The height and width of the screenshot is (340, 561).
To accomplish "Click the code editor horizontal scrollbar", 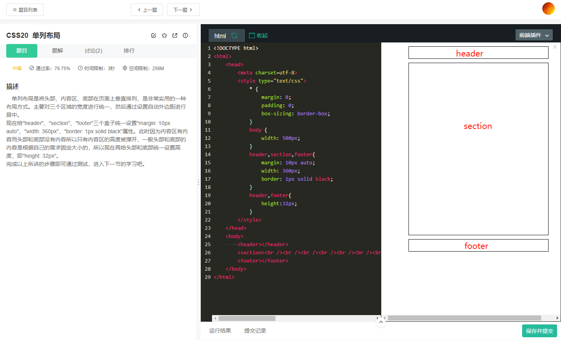I will coord(247,318).
